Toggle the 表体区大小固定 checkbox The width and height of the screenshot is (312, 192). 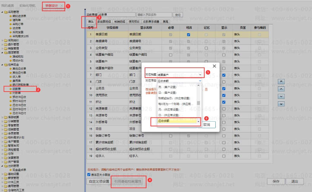(89, 175)
